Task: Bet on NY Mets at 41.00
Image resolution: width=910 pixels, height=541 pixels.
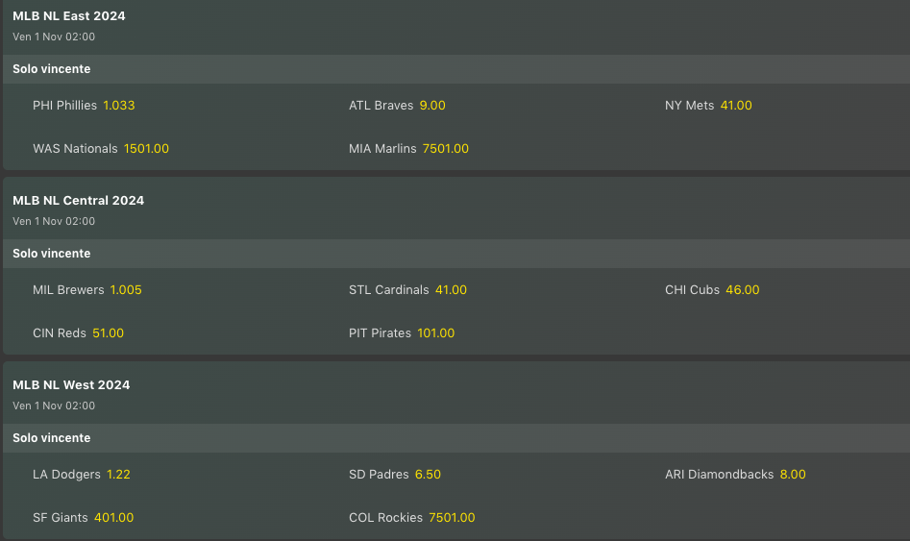Action: coord(736,106)
